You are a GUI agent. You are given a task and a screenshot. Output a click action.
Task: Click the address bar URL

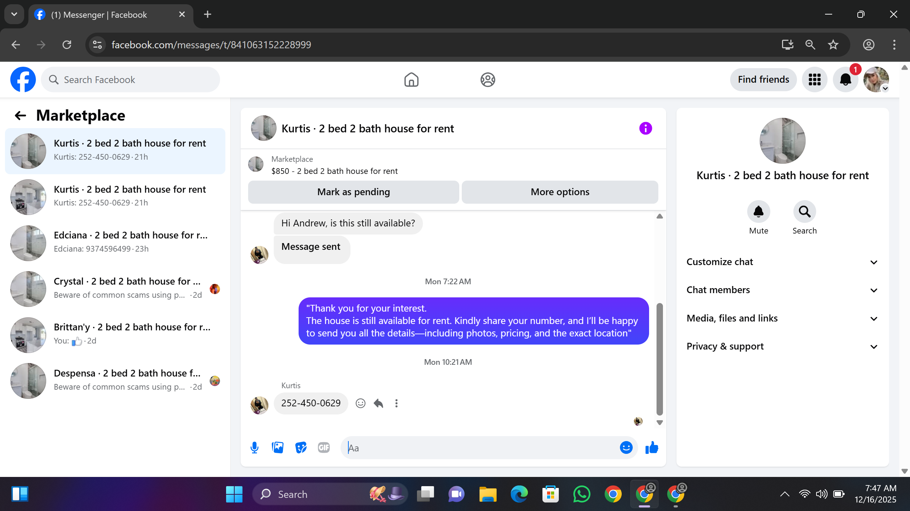point(211,45)
